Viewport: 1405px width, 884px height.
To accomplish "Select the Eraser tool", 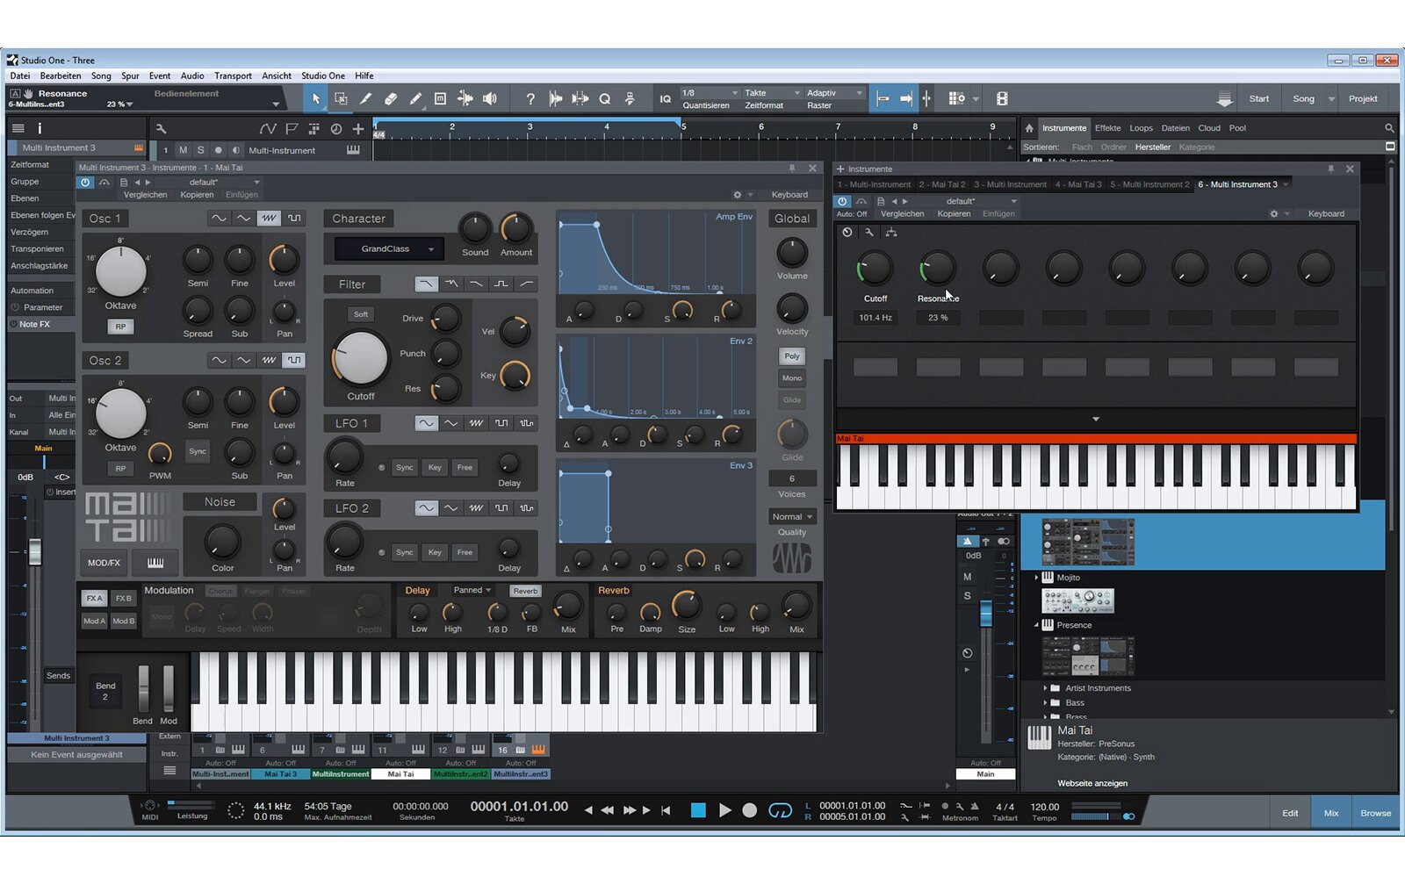I will click(x=391, y=99).
